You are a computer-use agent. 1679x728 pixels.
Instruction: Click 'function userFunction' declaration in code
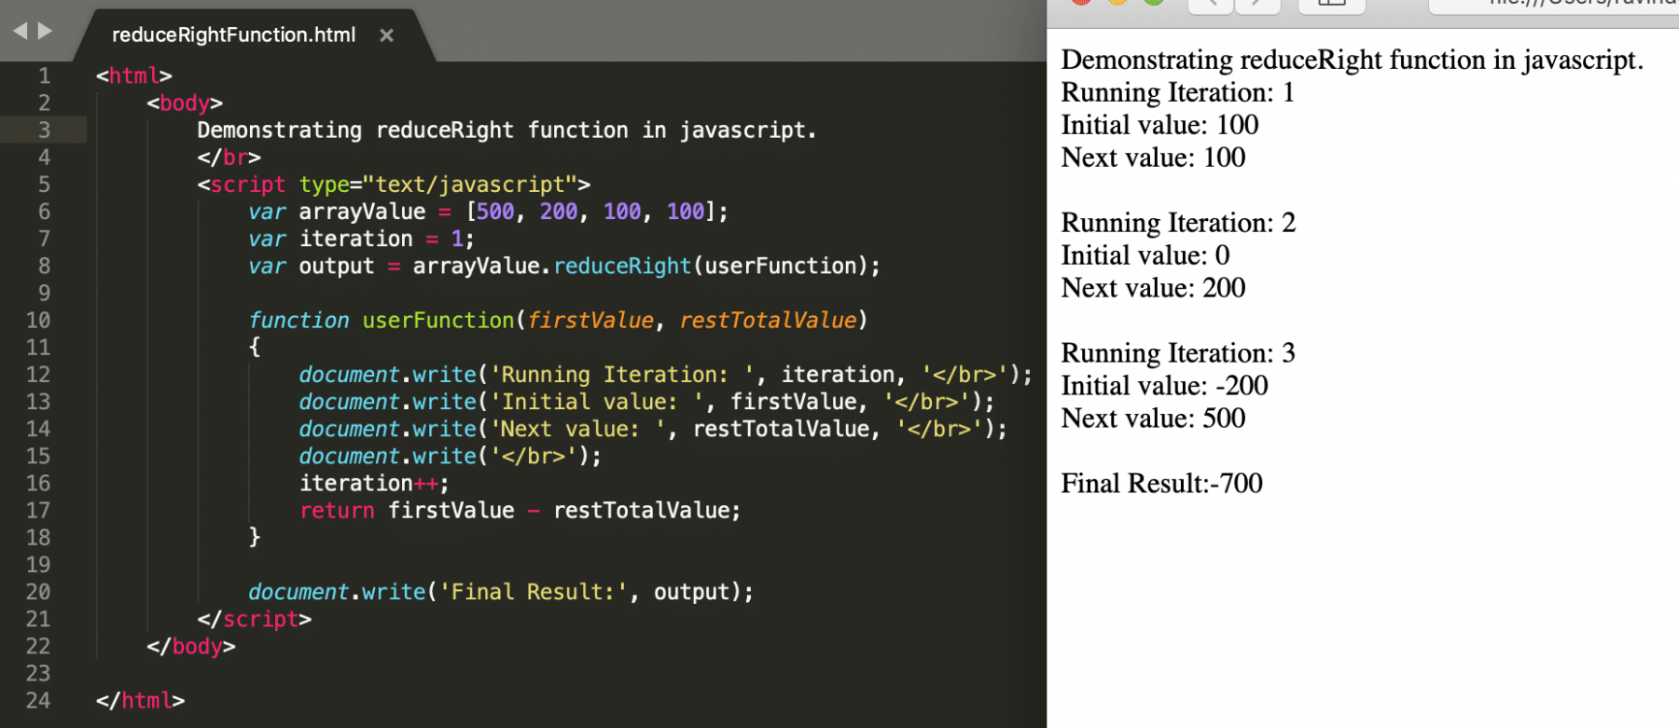[381, 320]
